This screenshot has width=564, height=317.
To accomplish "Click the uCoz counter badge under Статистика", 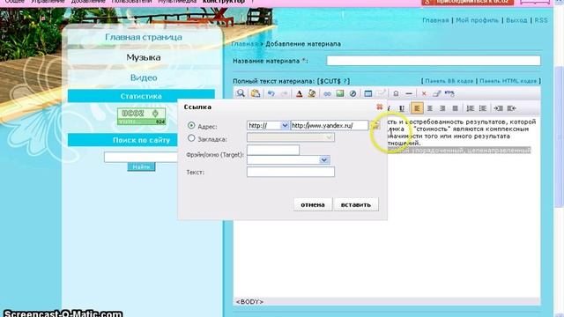I will 141,116.
